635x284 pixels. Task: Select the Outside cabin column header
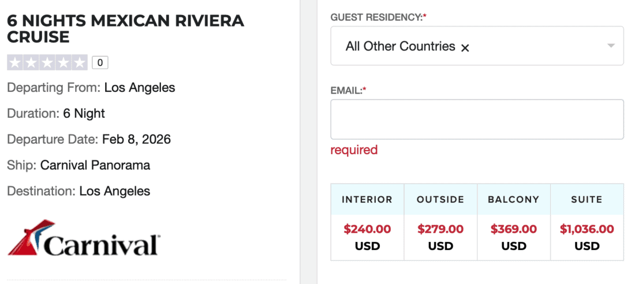[x=440, y=200]
